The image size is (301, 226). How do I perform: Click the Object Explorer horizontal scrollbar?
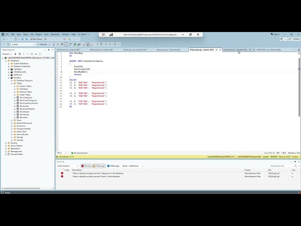22,188
